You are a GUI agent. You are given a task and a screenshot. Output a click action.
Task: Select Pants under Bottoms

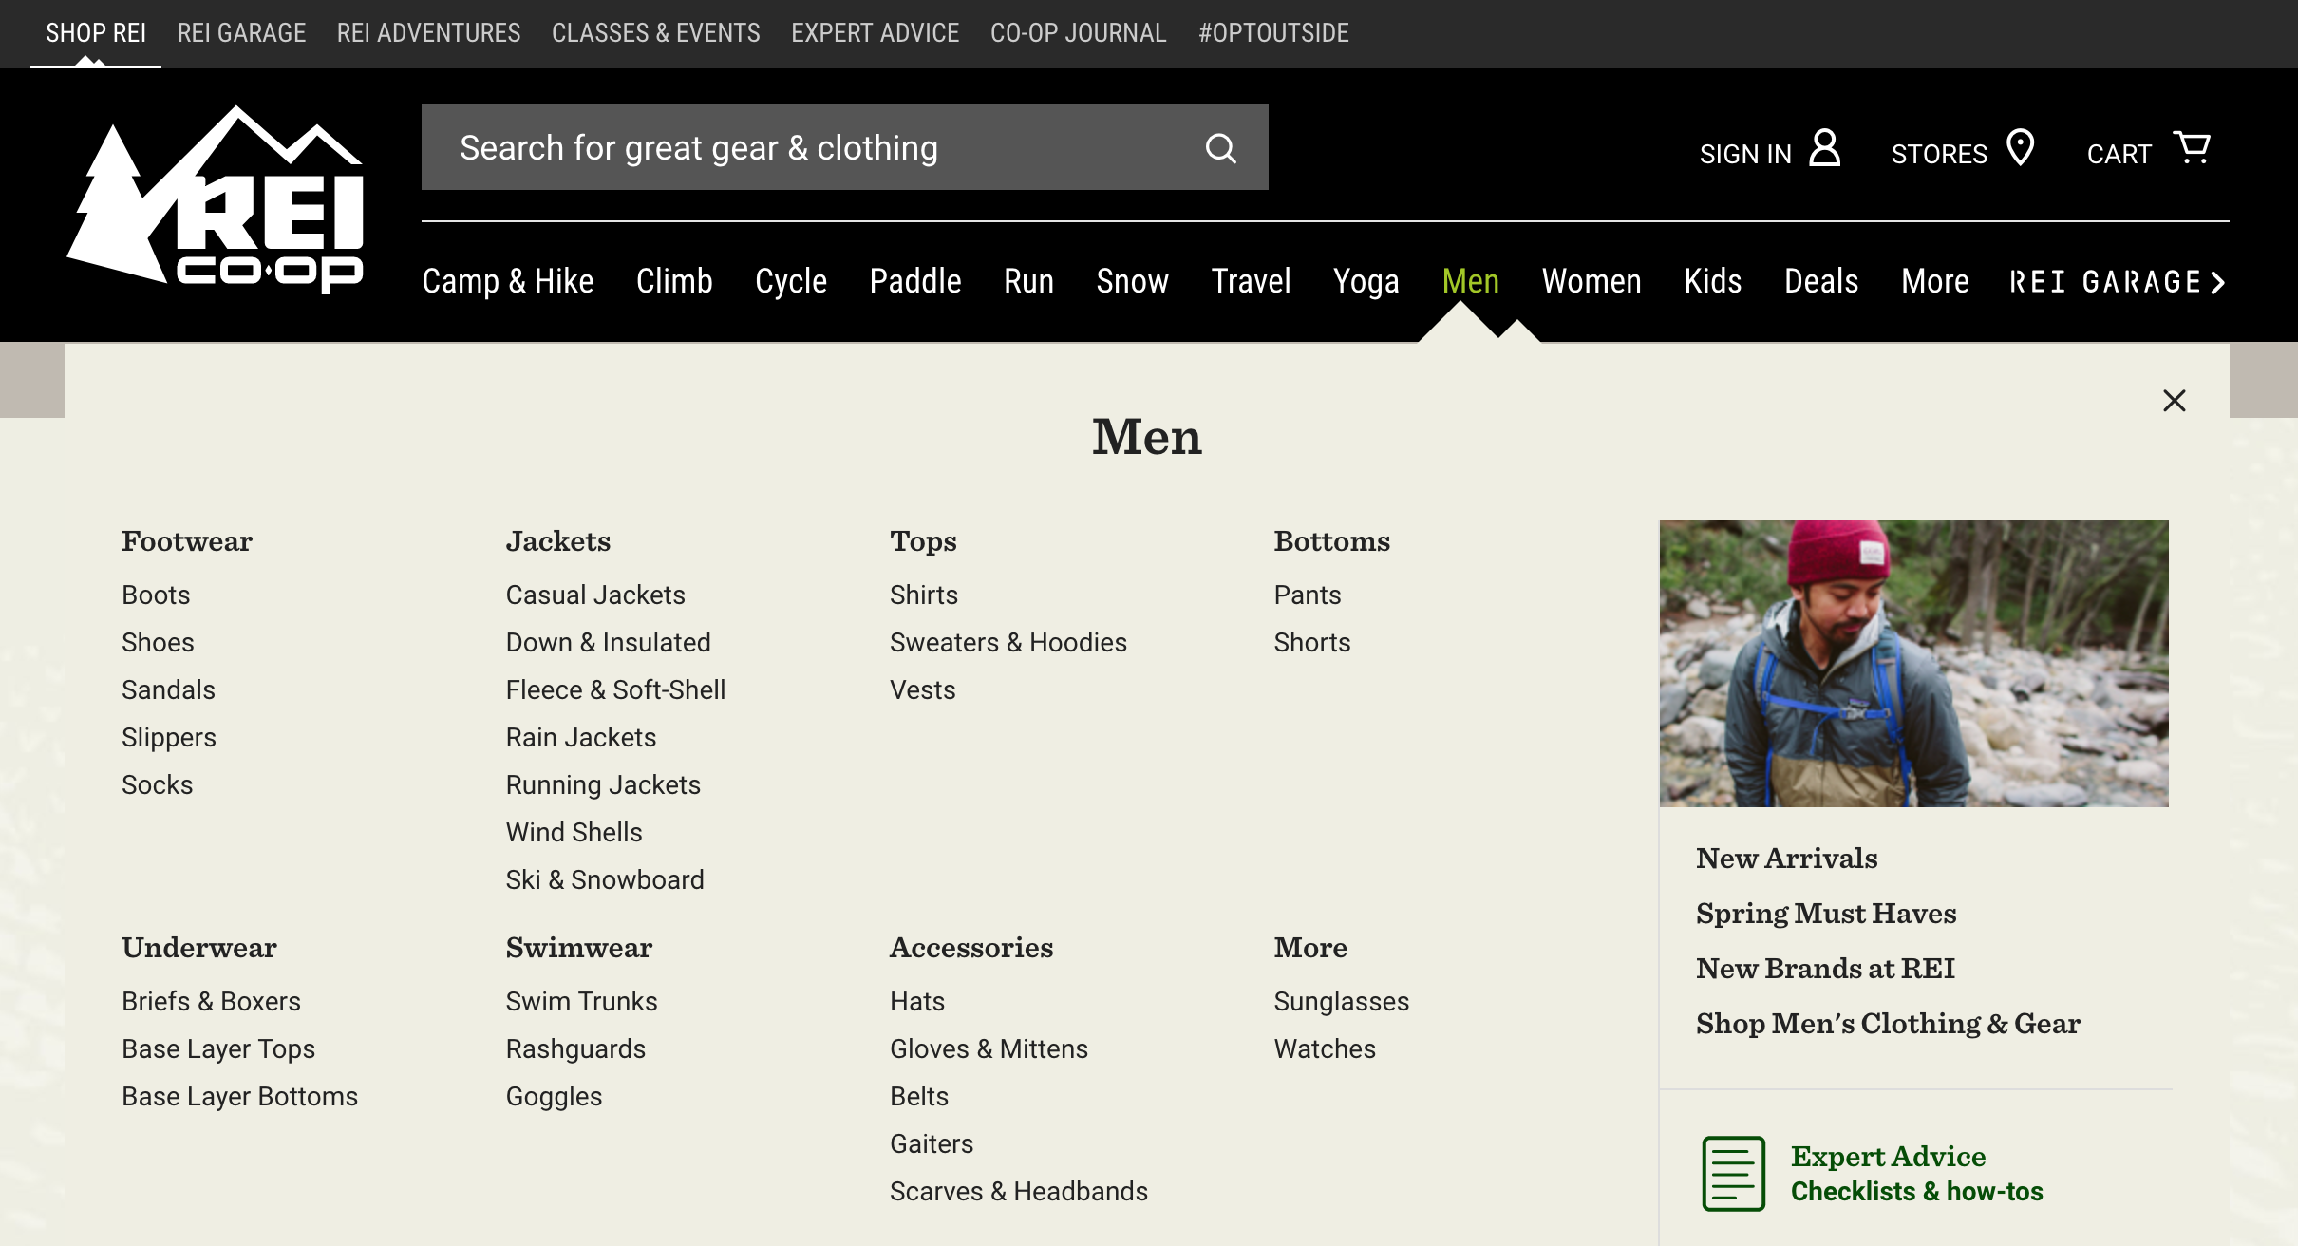(1308, 595)
